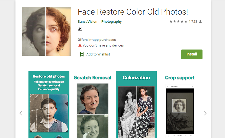Click the wishlist bookmark icon
Viewport: 225px width, 138px height.
(82, 54)
